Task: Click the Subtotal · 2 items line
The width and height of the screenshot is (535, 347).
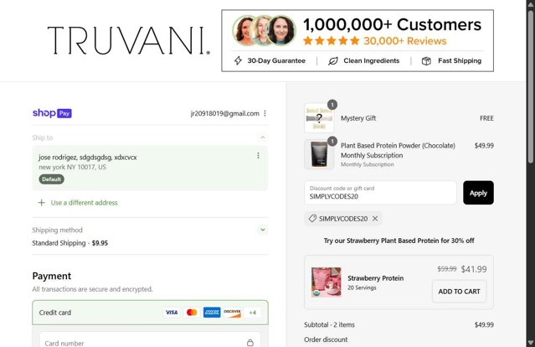Action: [x=399, y=325]
